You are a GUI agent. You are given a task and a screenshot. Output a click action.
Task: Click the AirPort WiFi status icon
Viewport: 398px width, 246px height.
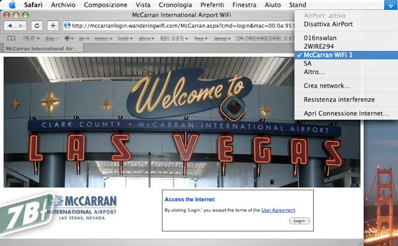click(x=391, y=5)
